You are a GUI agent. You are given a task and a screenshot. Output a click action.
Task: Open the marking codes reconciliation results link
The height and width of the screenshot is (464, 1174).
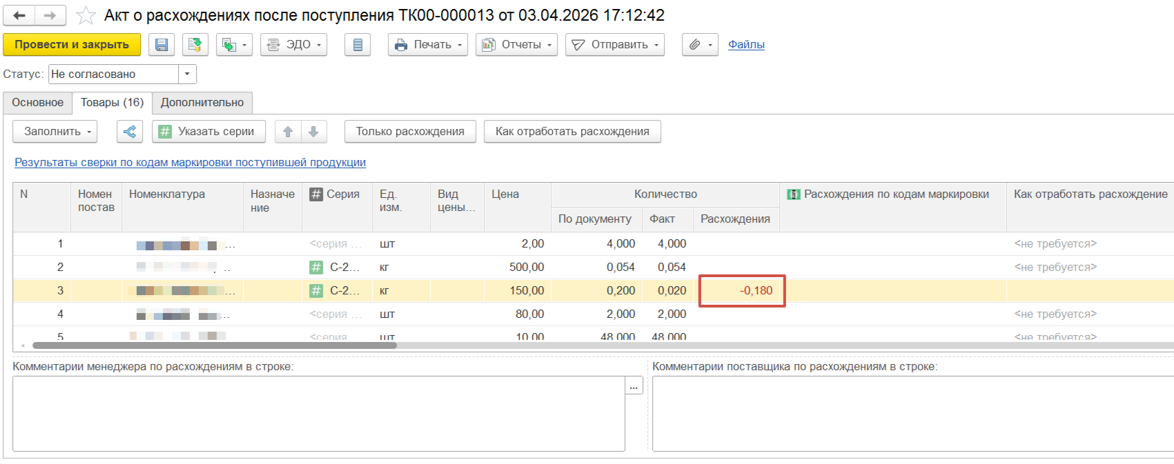(190, 163)
